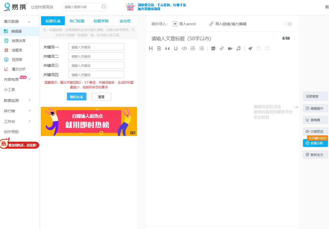Bold text using the B icon
The image size is (329, 229).
pos(159,48)
